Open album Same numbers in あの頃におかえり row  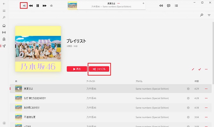152,108
